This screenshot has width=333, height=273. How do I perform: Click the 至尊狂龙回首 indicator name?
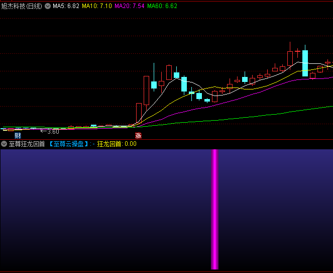[x=27, y=144]
